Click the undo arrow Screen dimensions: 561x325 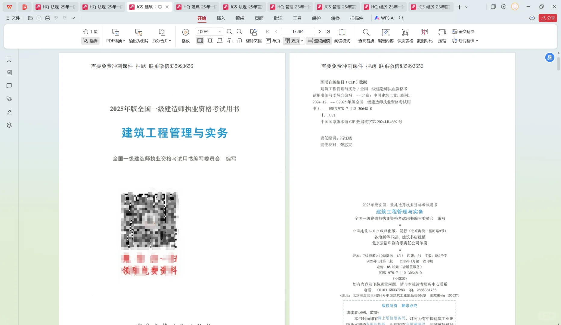pos(56,18)
